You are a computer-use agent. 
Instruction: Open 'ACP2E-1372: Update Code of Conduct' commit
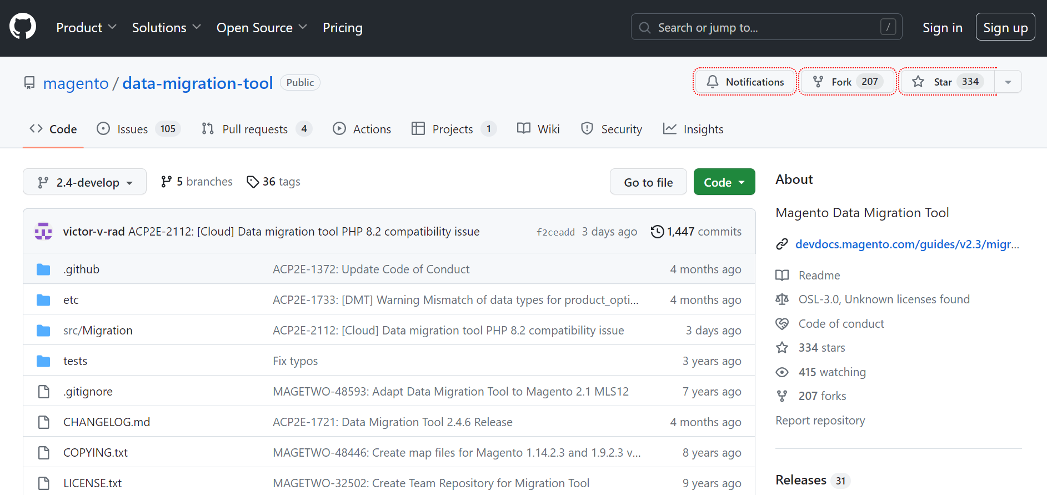[x=371, y=269]
